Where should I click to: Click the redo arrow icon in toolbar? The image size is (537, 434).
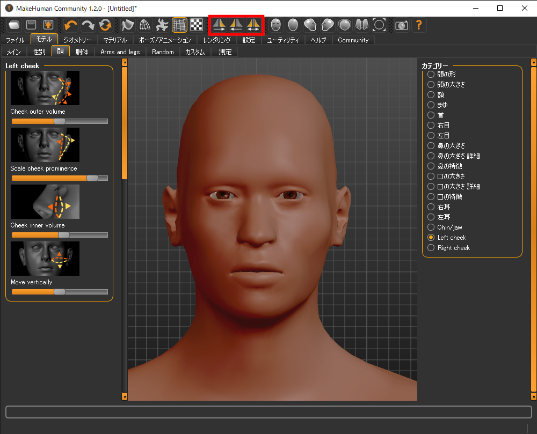pyautogui.click(x=88, y=25)
